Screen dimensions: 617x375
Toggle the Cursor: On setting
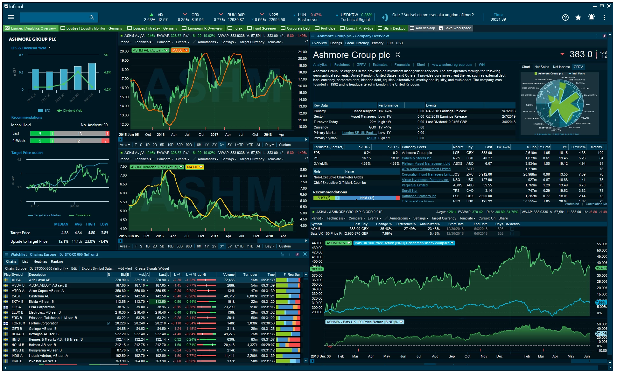pos(487,219)
